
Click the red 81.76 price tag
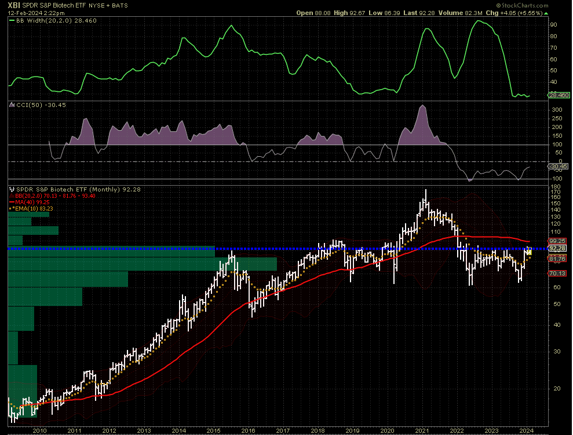pos(557,259)
